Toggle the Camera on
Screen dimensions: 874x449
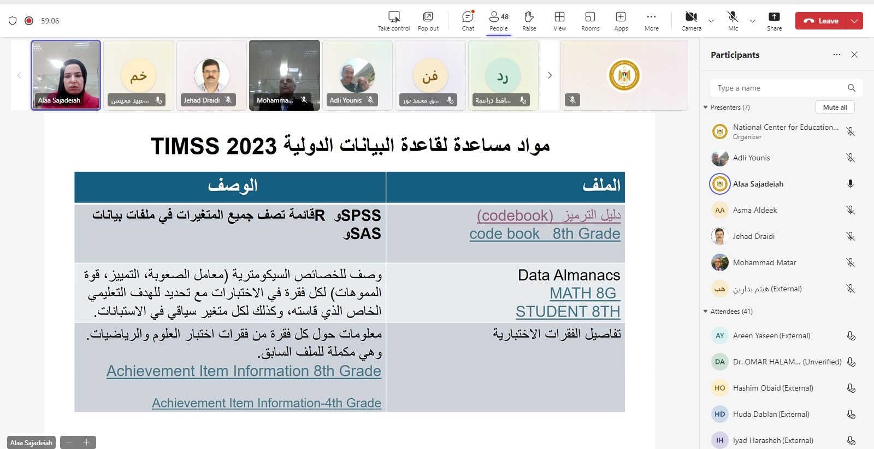pyautogui.click(x=691, y=21)
